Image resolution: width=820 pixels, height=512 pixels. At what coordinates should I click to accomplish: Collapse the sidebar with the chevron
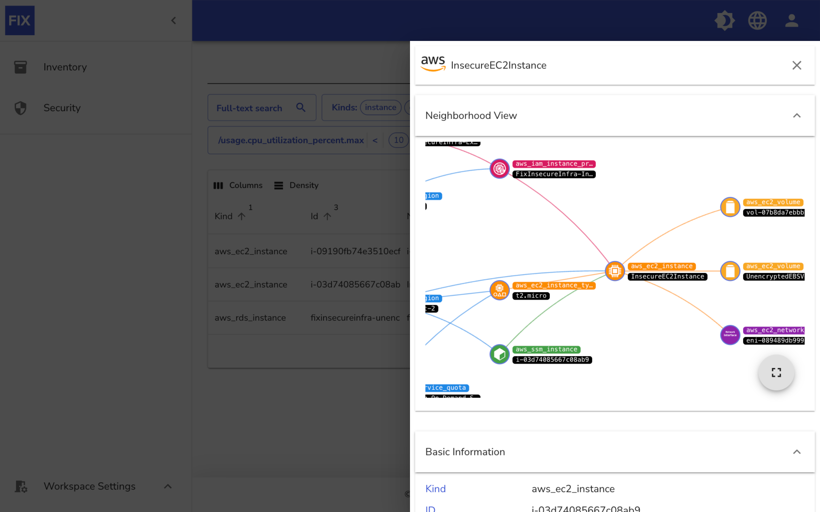174,21
